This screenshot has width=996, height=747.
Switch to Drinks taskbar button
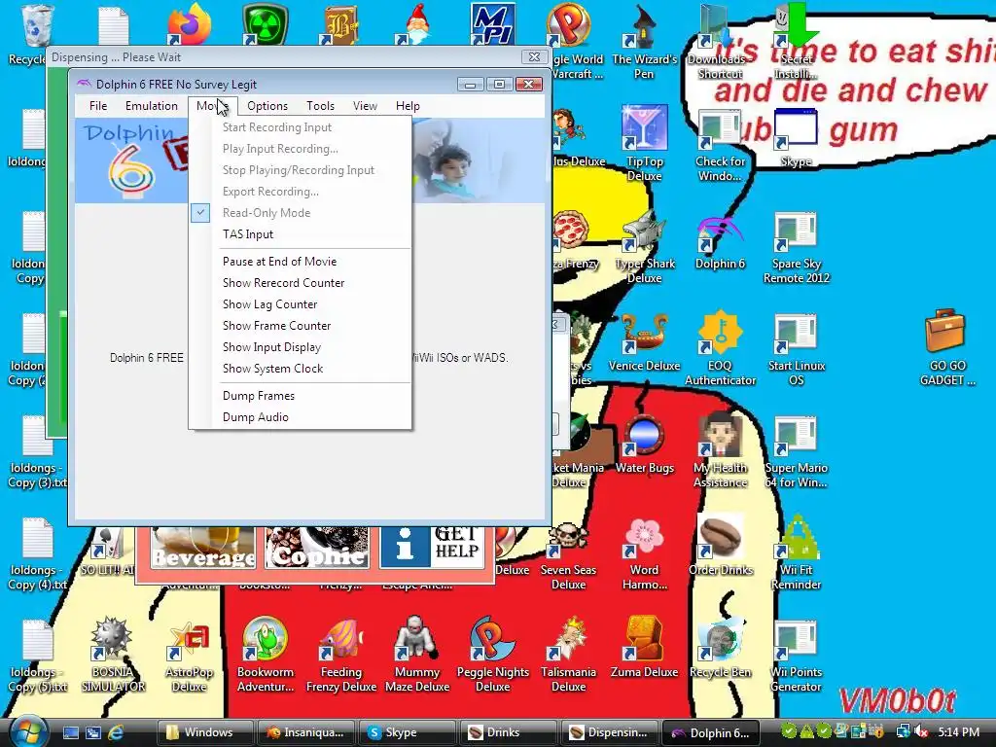508,732
